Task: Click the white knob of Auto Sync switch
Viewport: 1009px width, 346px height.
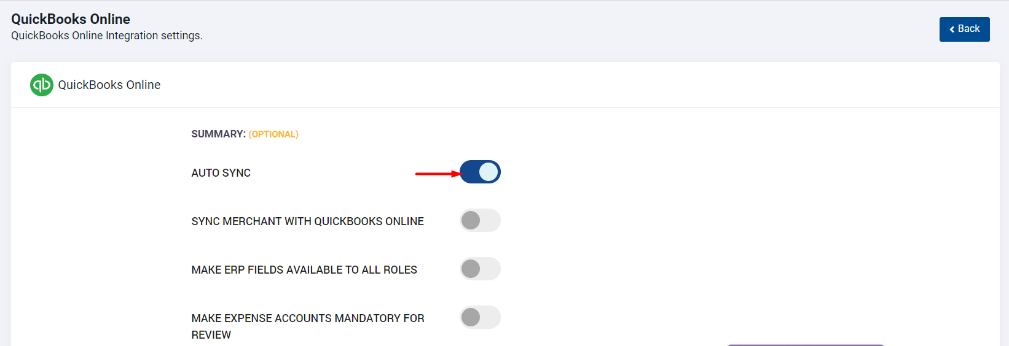Action: point(489,172)
